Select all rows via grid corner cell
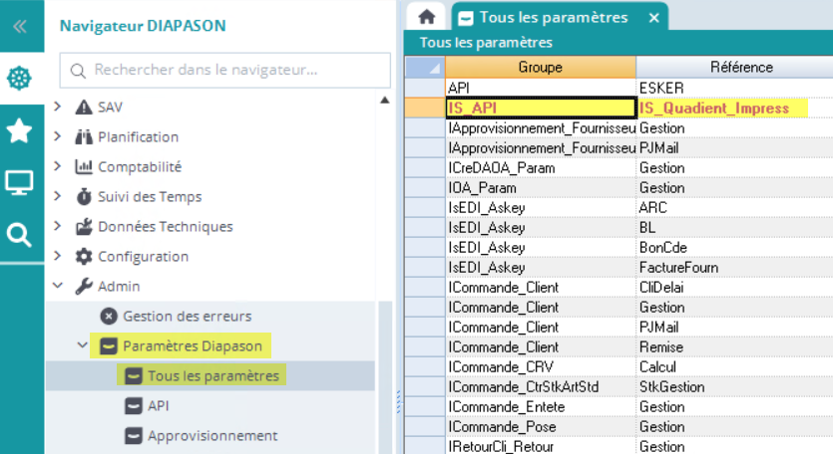The width and height of the screenshot is (833, 454). coord(425,68)
